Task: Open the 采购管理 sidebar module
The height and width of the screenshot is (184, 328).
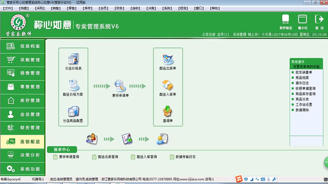Action: click(x=23, y=60)
